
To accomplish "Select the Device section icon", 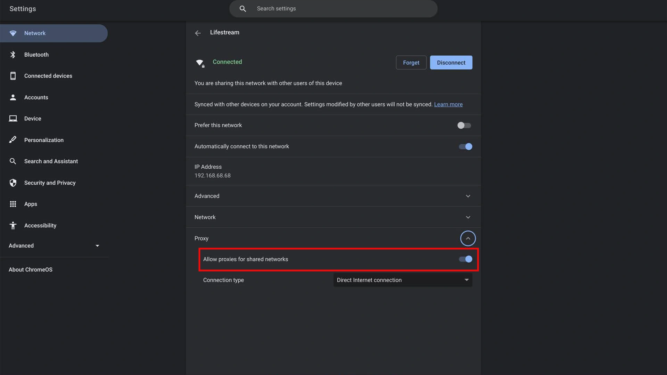I will 13,118.
